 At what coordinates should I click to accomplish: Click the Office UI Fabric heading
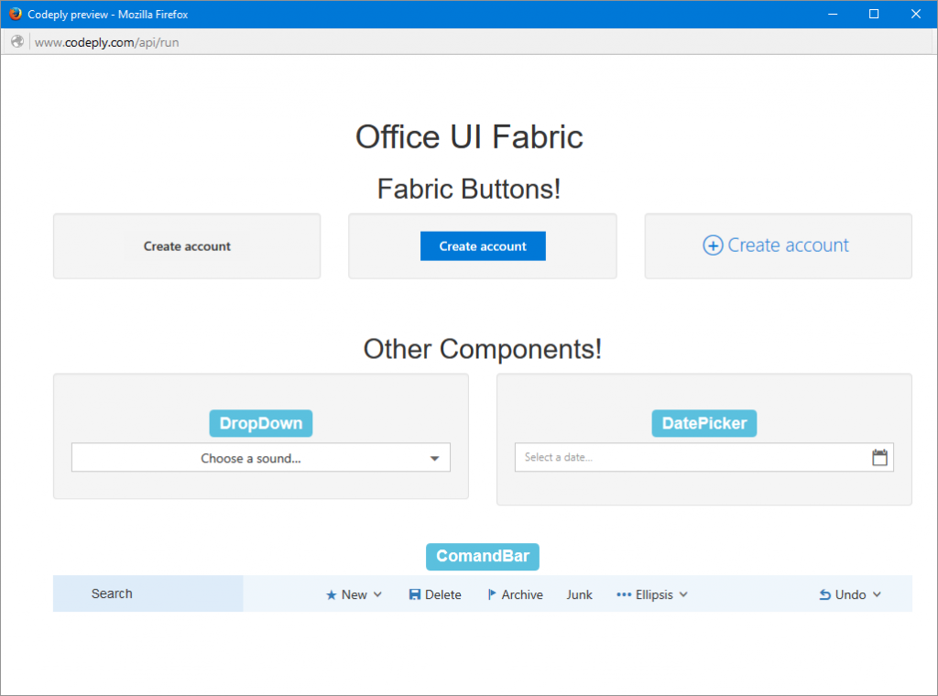tap(469, 137)
